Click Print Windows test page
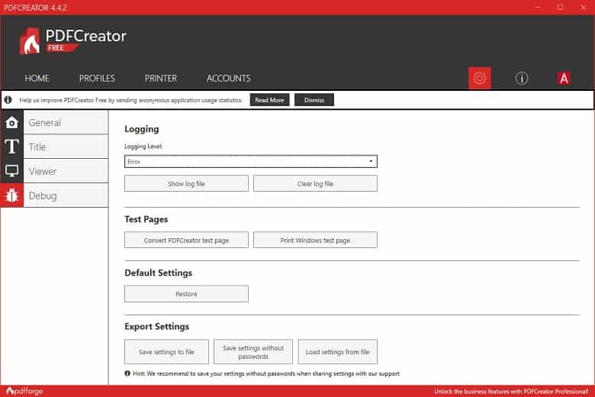Viewport: 595px width, 397px height. 315,240
